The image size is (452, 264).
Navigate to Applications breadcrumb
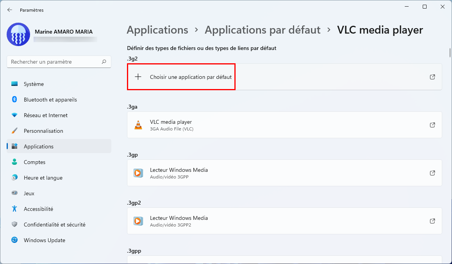tap(157, 30)
